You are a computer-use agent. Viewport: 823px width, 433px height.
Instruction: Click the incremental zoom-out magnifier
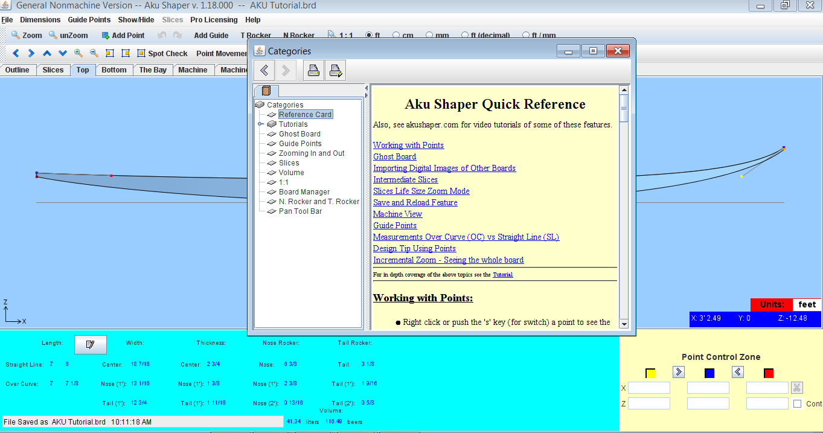point(94,53)
